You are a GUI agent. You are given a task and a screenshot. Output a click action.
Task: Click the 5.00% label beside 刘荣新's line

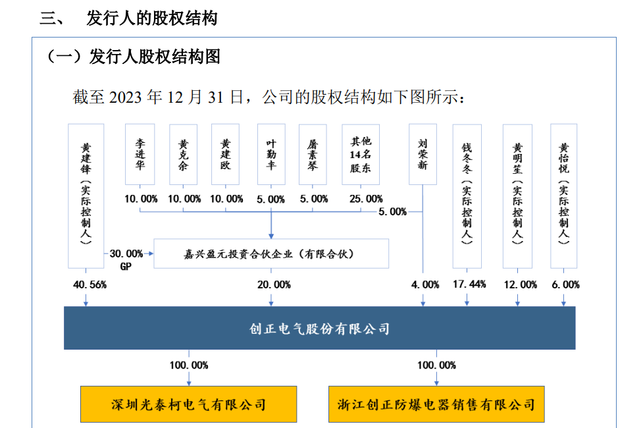click(x=392, y=212)
